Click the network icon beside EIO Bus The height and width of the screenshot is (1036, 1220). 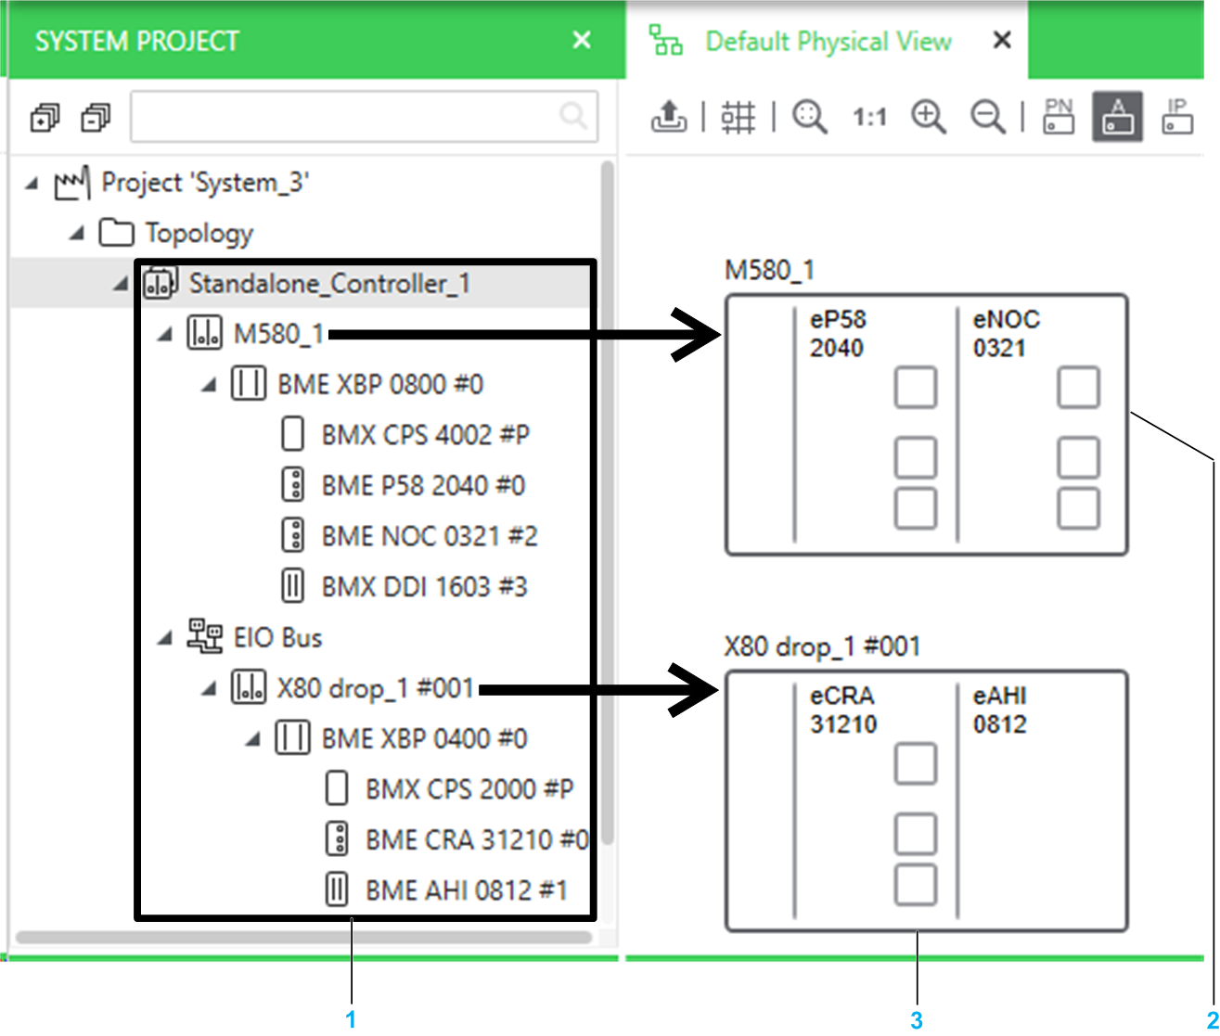pyautogui.click(x=205, y=636)
